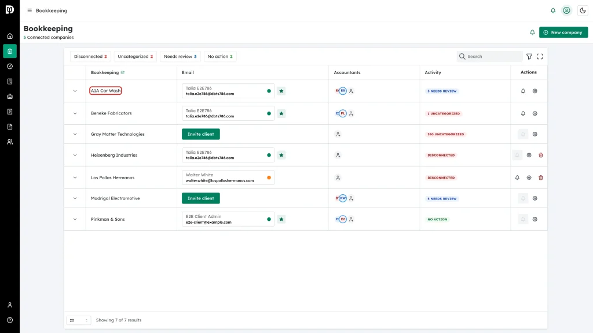Click bell icon beside New company
This screenshot has width=593, height=333.
[532, 32]
